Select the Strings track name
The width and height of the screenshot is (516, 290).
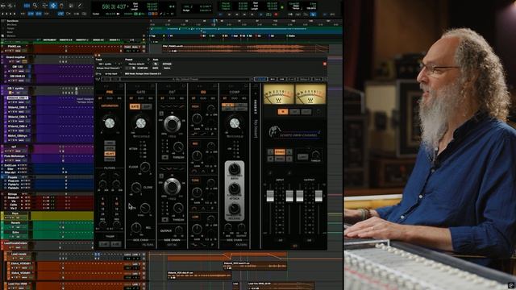pos(13,194)
